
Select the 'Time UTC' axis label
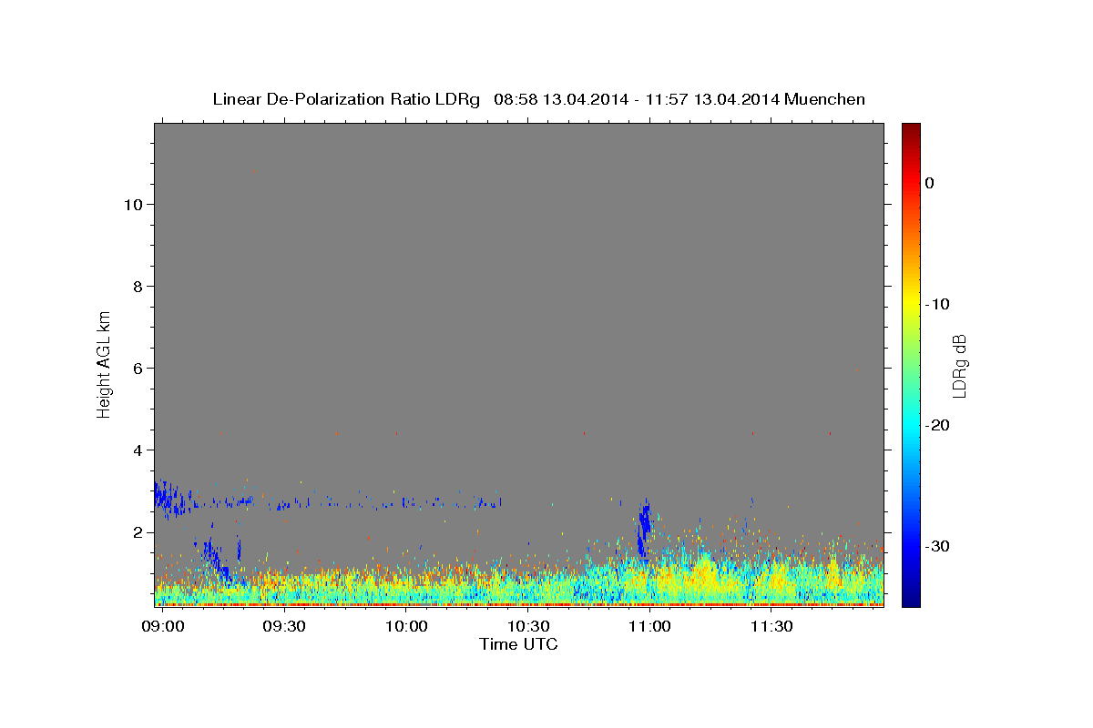pos(518,644)
